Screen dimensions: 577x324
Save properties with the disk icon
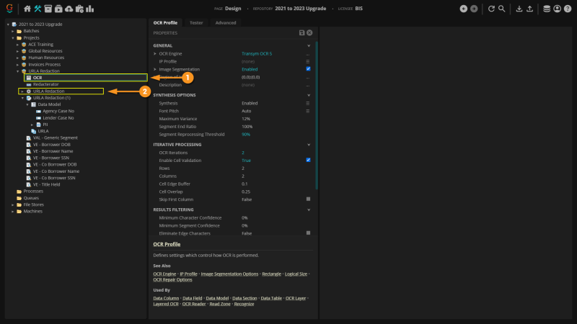(301, 32)
